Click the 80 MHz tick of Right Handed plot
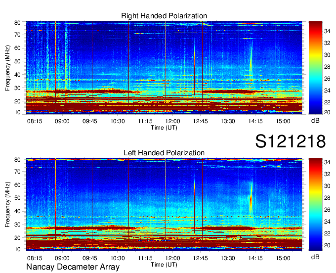Screen dimensions: 336x273 (17, 23)
